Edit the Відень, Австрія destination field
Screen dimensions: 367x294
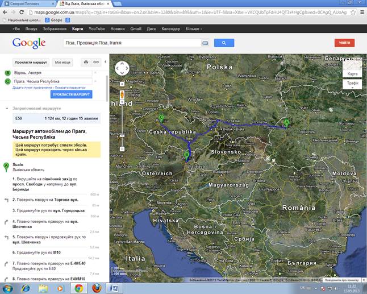click(52, 73)
